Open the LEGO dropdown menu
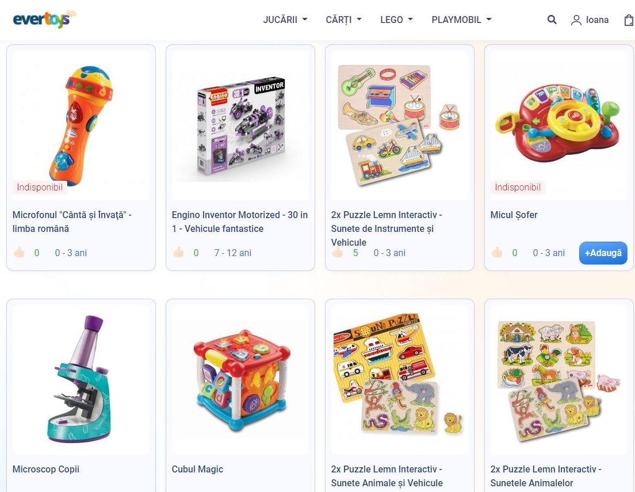 pos(396,20)
